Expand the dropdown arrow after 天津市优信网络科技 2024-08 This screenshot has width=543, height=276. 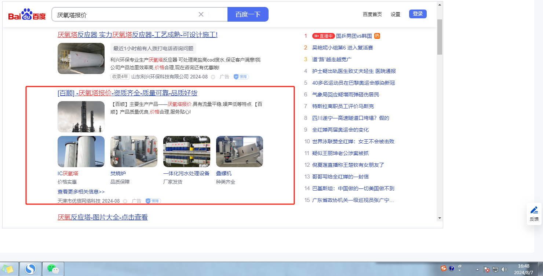pyautogui.click(x=125, y=201)
